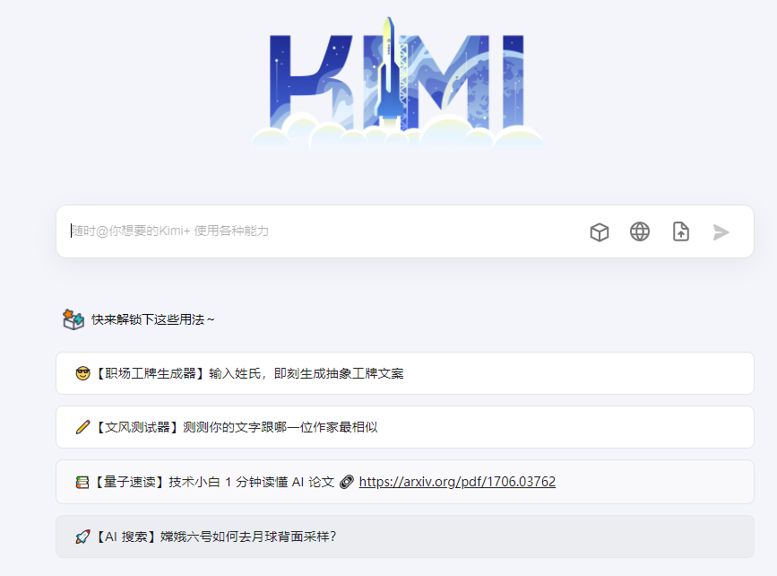Click the pencil icon on 文风测试器
The height and width of the screenshot is (576, 777).
(x=82, y=427)
